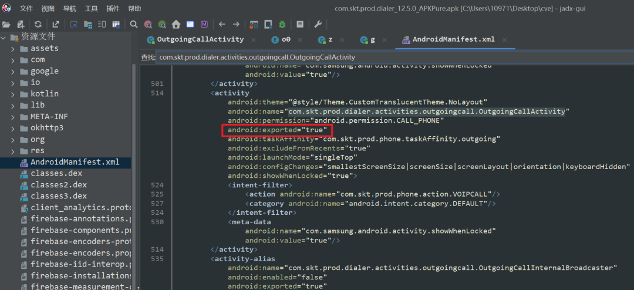This screenshot has width=634, height=290.
Task: Click the Sync with editor icon
Action: (x=74, y=24)
